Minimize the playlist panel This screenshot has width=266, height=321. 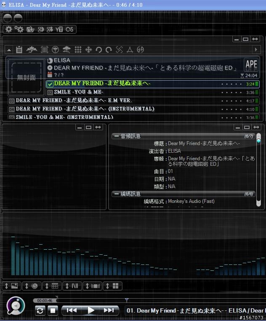237,39
